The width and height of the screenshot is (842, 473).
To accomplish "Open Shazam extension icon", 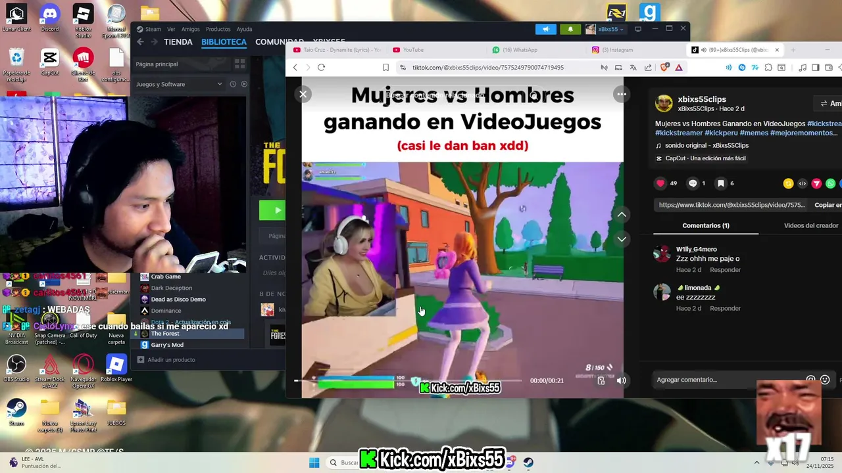I will (742, 67).
